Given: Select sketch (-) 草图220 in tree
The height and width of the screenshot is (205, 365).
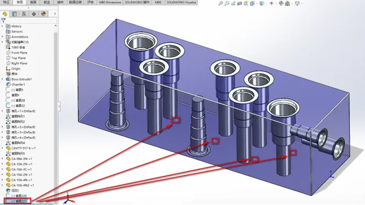Looking at the screenshot, I should coord(19,196).
